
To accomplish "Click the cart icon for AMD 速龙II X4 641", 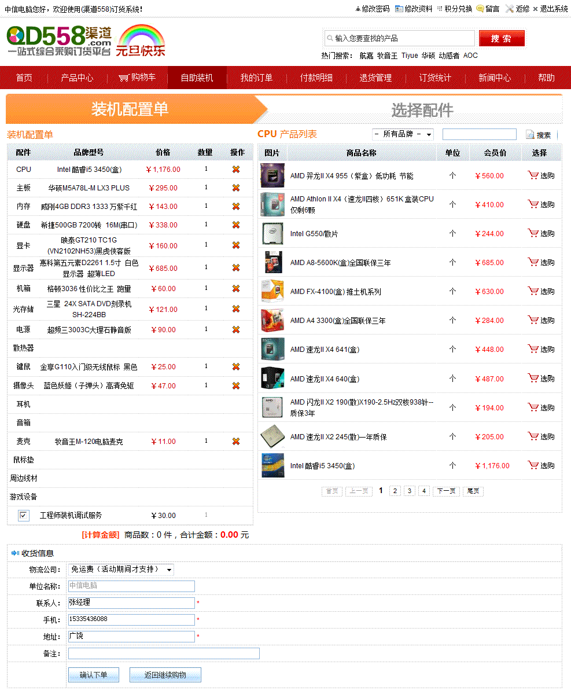I will pos(533,349).
